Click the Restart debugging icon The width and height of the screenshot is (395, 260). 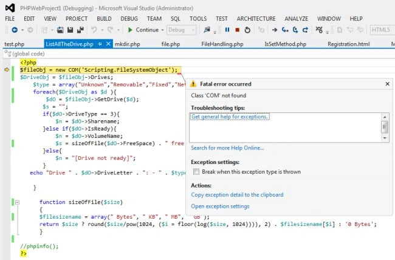(247, 30)
